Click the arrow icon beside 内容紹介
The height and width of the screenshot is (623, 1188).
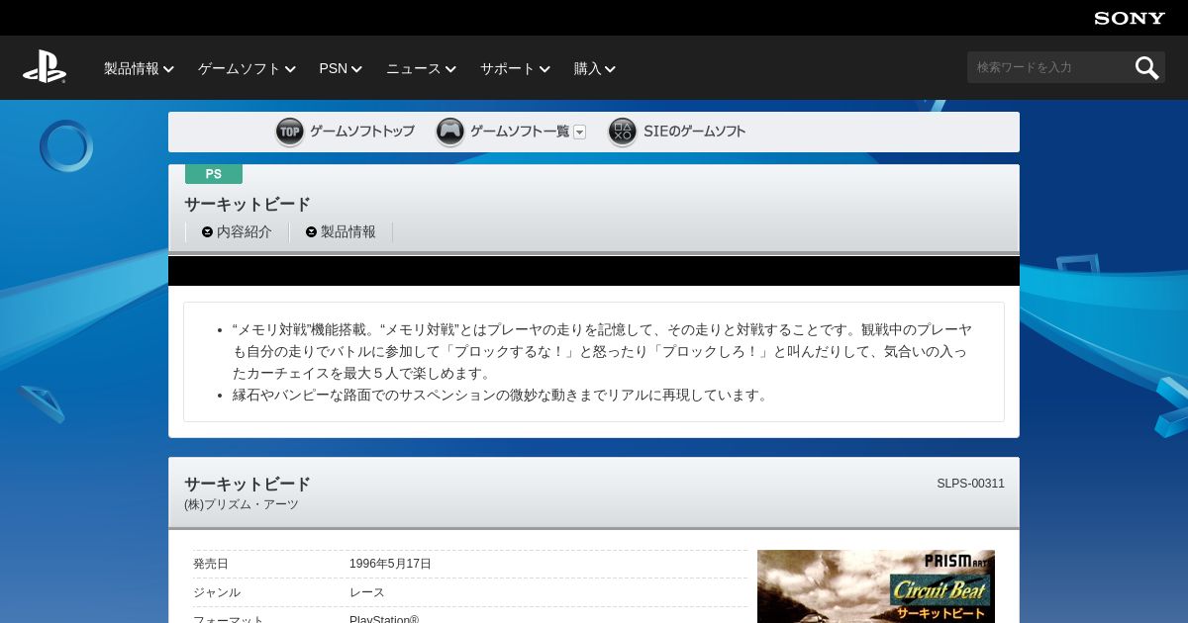click(x=207, y=232)
